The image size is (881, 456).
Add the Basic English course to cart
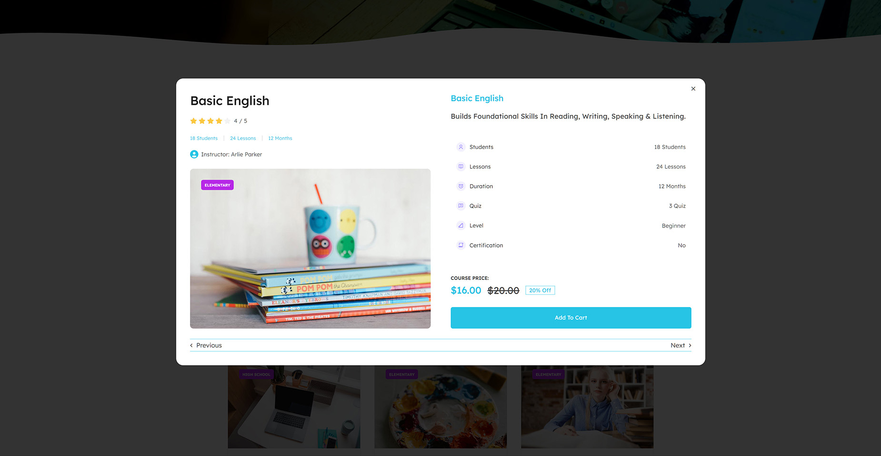571,317
